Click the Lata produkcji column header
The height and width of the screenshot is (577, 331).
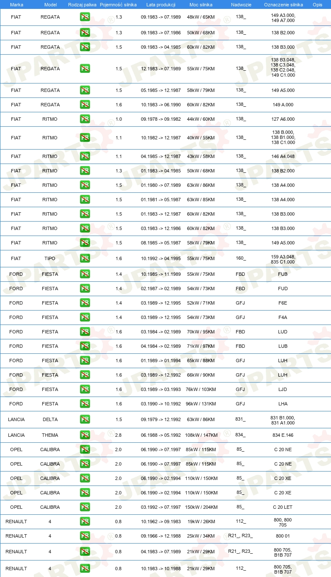pos(161,5)
